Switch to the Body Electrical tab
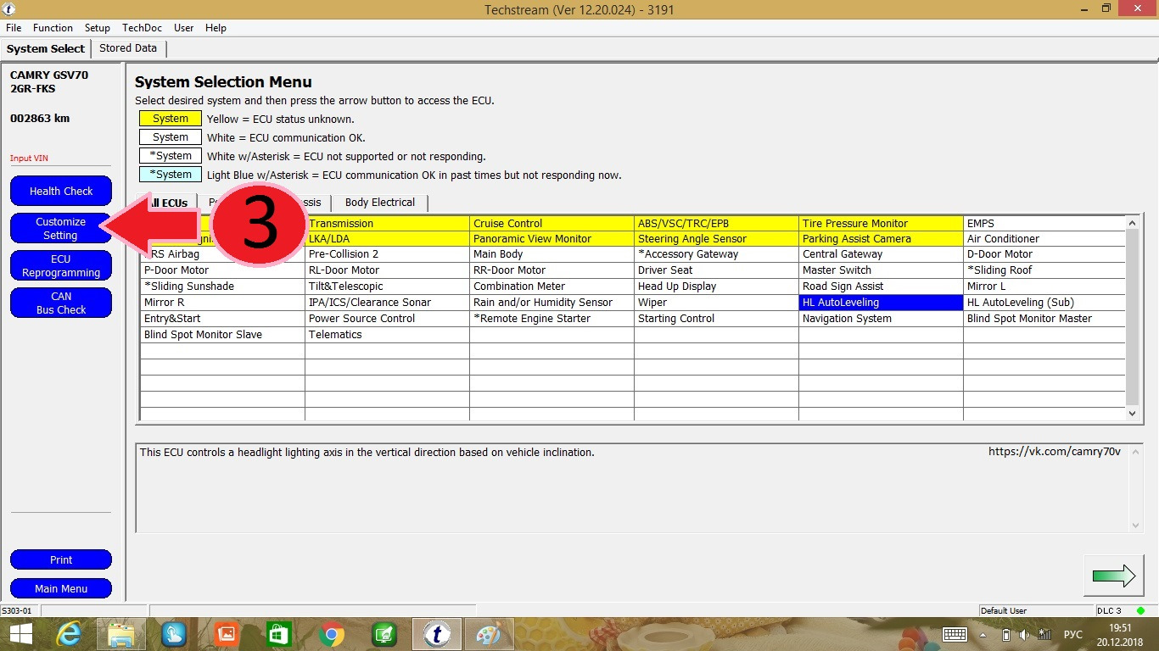The image size is (1159, 651). click(x=380, y=203)
